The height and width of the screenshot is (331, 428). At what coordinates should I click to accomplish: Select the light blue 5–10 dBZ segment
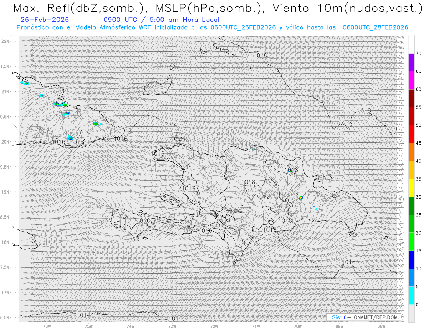tap(411, 277)
